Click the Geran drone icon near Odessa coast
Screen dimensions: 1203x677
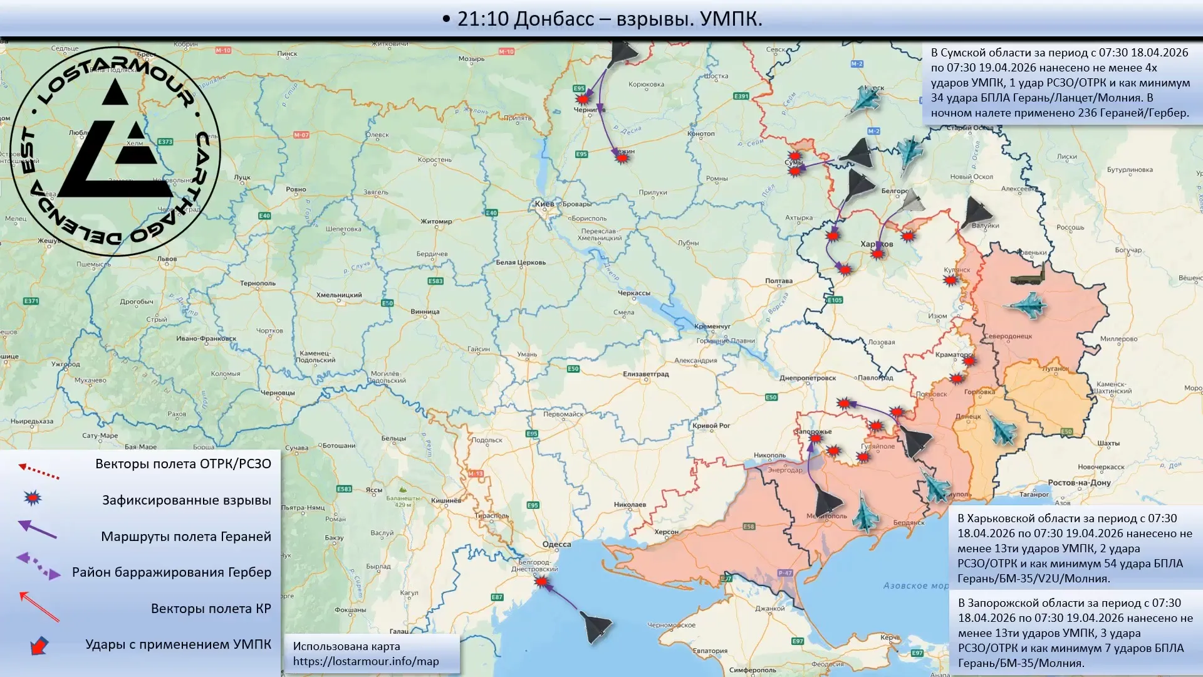[596, 626]
